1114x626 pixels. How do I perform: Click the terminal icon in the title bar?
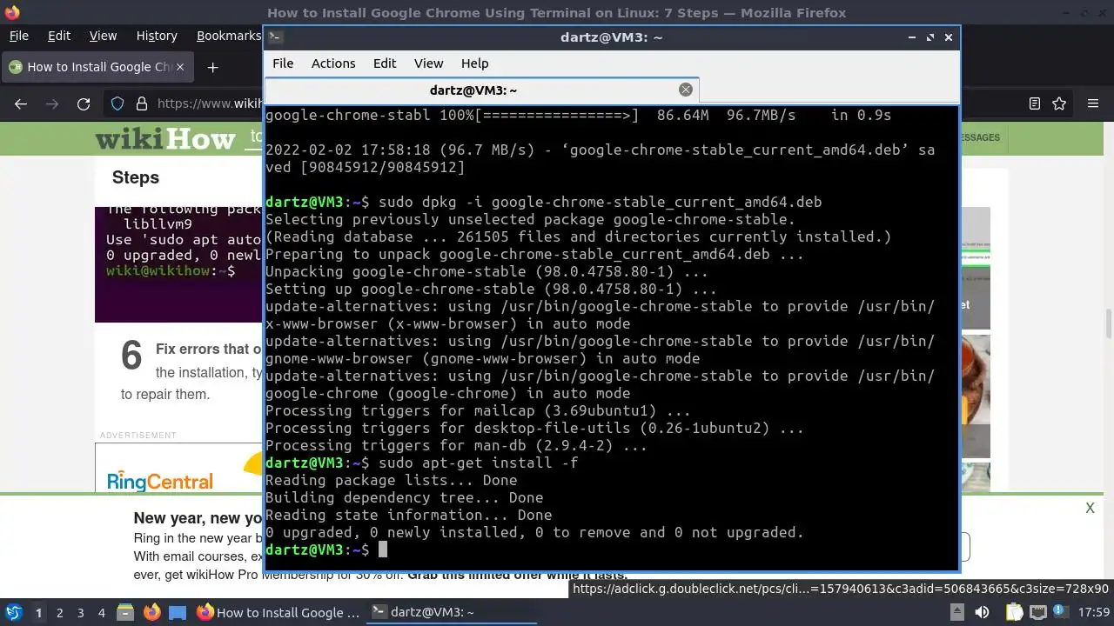coord(274,37)
